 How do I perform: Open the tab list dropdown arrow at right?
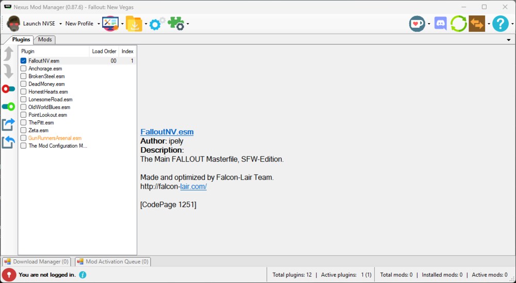[x=509, y=40]
